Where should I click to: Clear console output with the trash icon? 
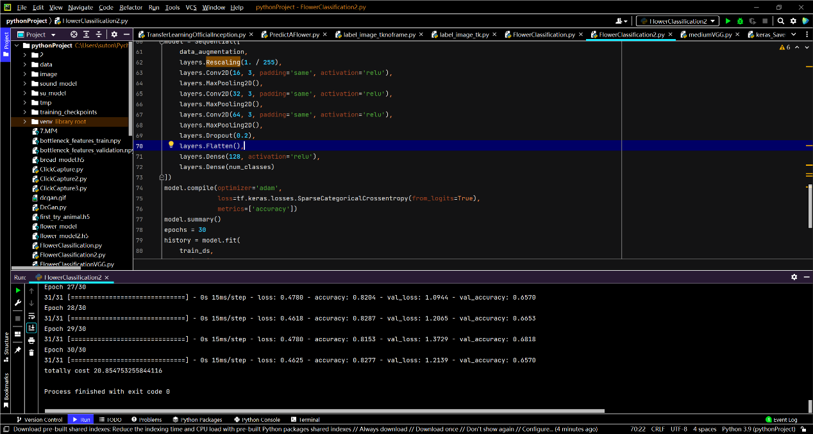pos(31,353)
